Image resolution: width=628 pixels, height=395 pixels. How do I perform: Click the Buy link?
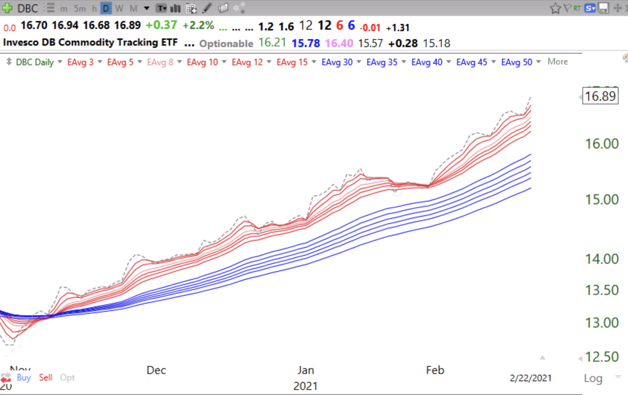click(x=24, y=377)
